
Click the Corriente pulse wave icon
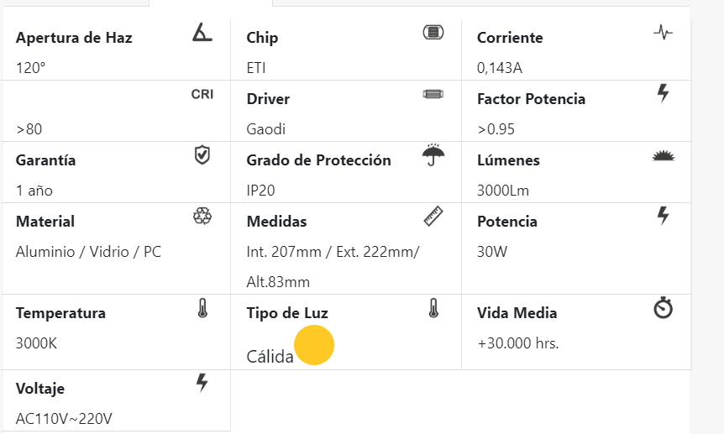[663, 33]
